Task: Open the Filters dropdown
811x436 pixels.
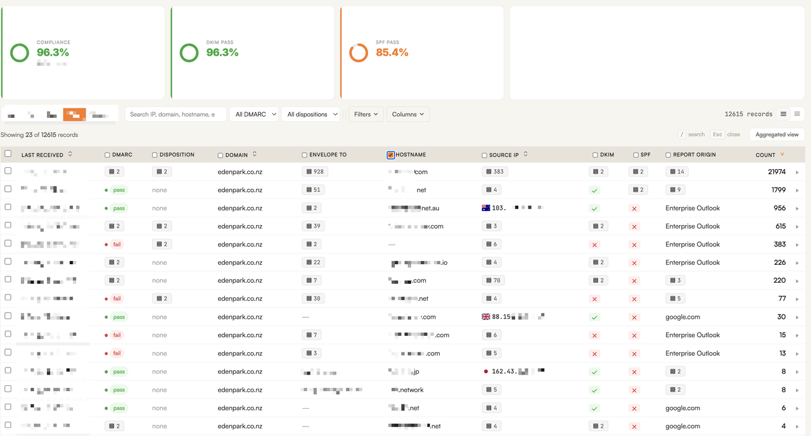Action: click(366, 114)
